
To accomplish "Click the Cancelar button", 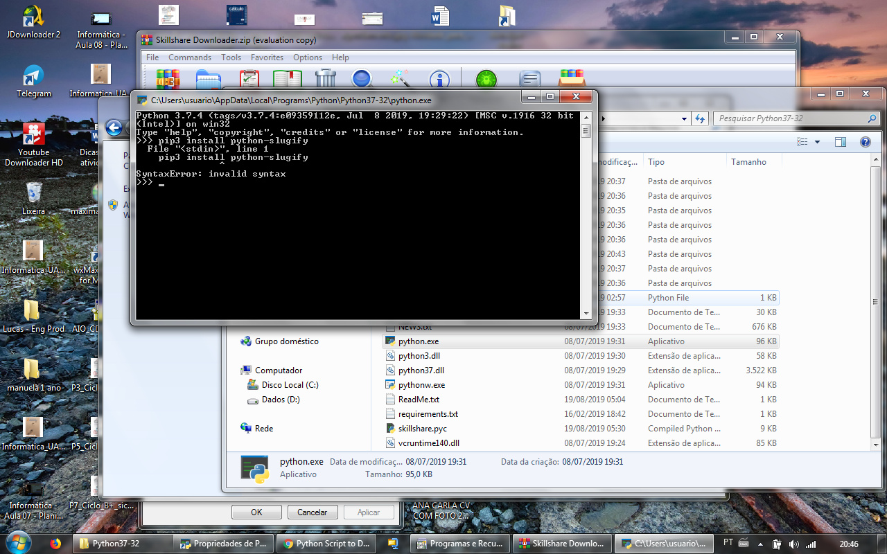I will tap(312, 512).
